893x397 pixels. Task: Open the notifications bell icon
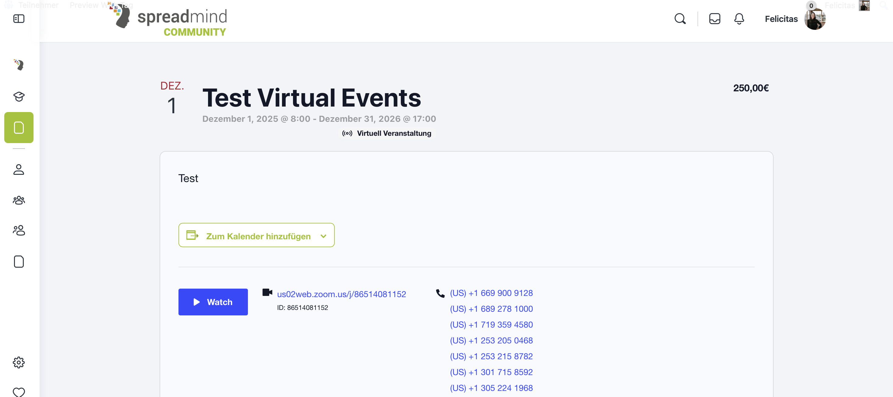pyautogui.click(x=739, y=19)
